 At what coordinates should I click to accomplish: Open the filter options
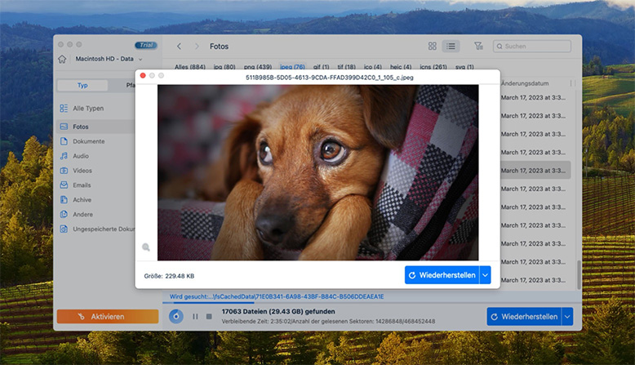(478, 47)
